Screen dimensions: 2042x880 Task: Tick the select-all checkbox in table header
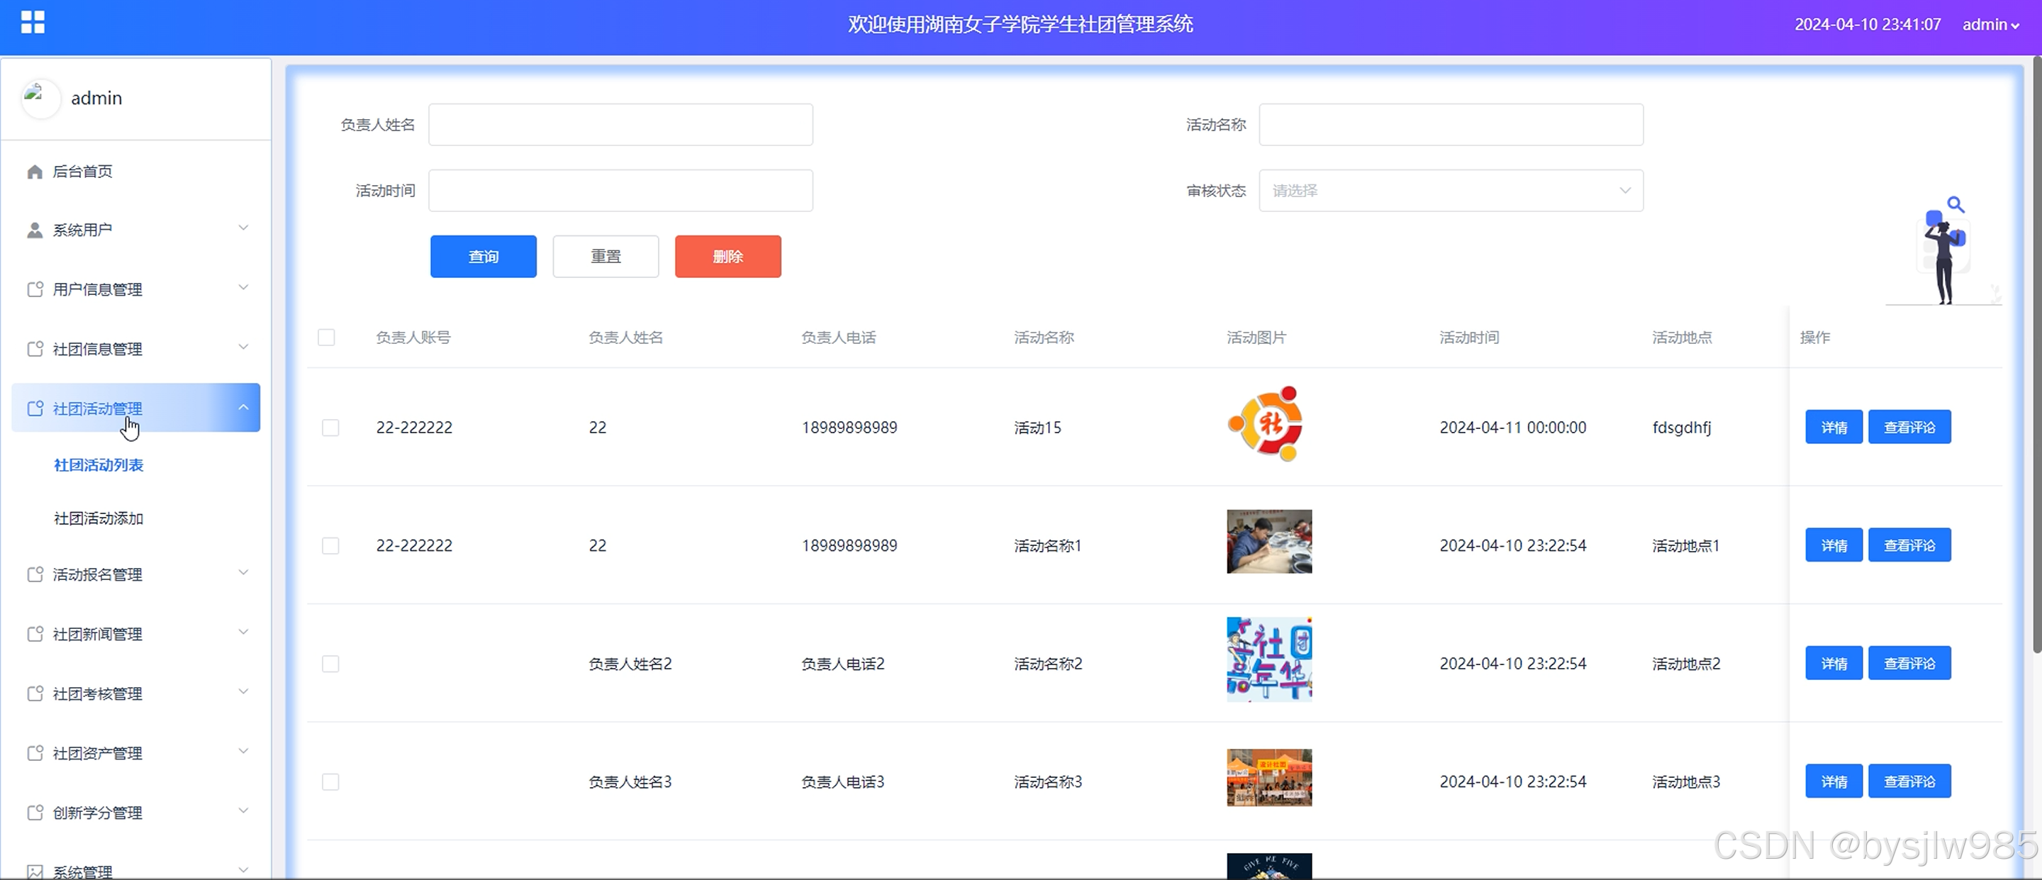[326, 337]
